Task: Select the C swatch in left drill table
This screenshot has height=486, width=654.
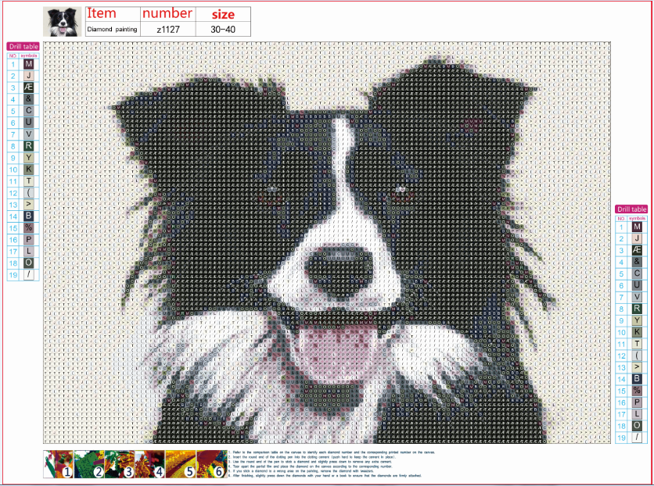Action: click(28, 111)
